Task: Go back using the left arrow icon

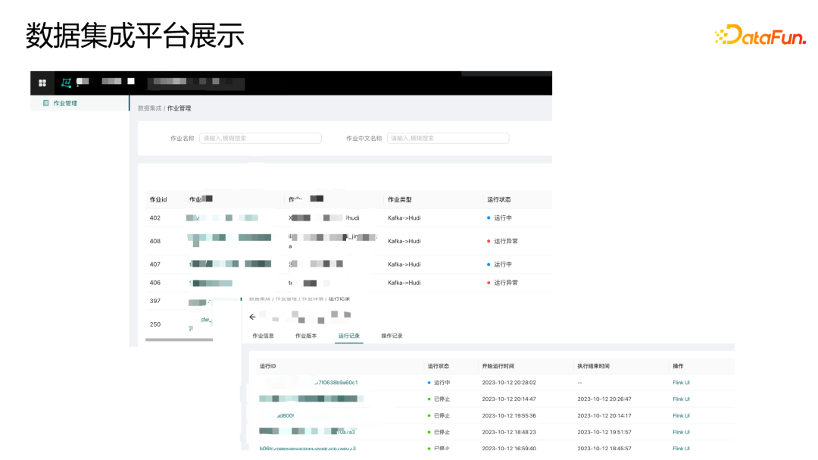Action: (x=252, y=317)
